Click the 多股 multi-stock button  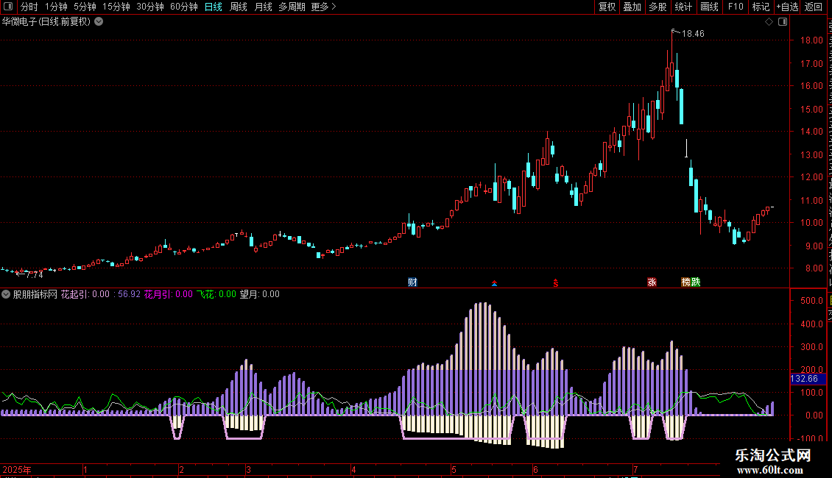[658, 7]
